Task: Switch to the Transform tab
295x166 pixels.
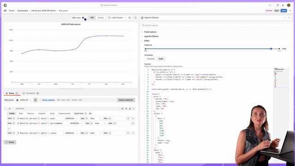Action: [31, 93]
